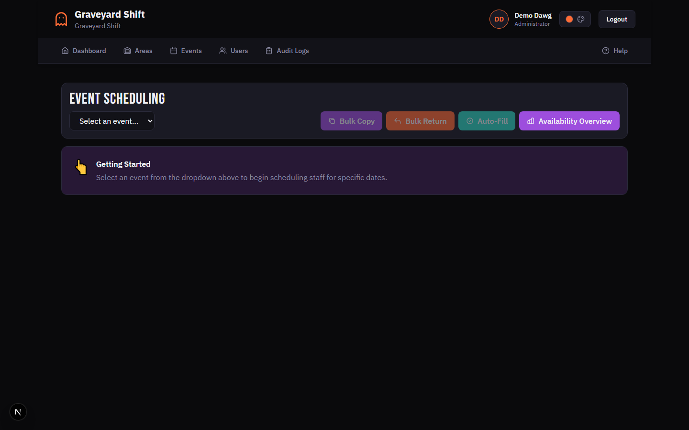Open the Availability Overview
The width and height of the screenshot is (689, 430).
click(569, 121)
